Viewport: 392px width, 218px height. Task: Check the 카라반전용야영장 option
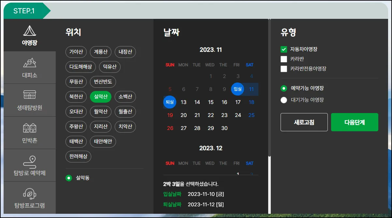284,69
